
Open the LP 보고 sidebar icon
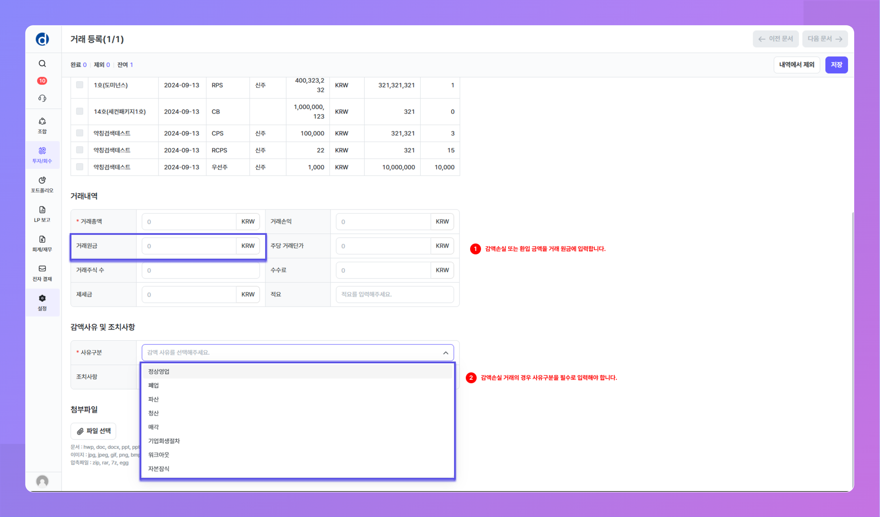42,214
